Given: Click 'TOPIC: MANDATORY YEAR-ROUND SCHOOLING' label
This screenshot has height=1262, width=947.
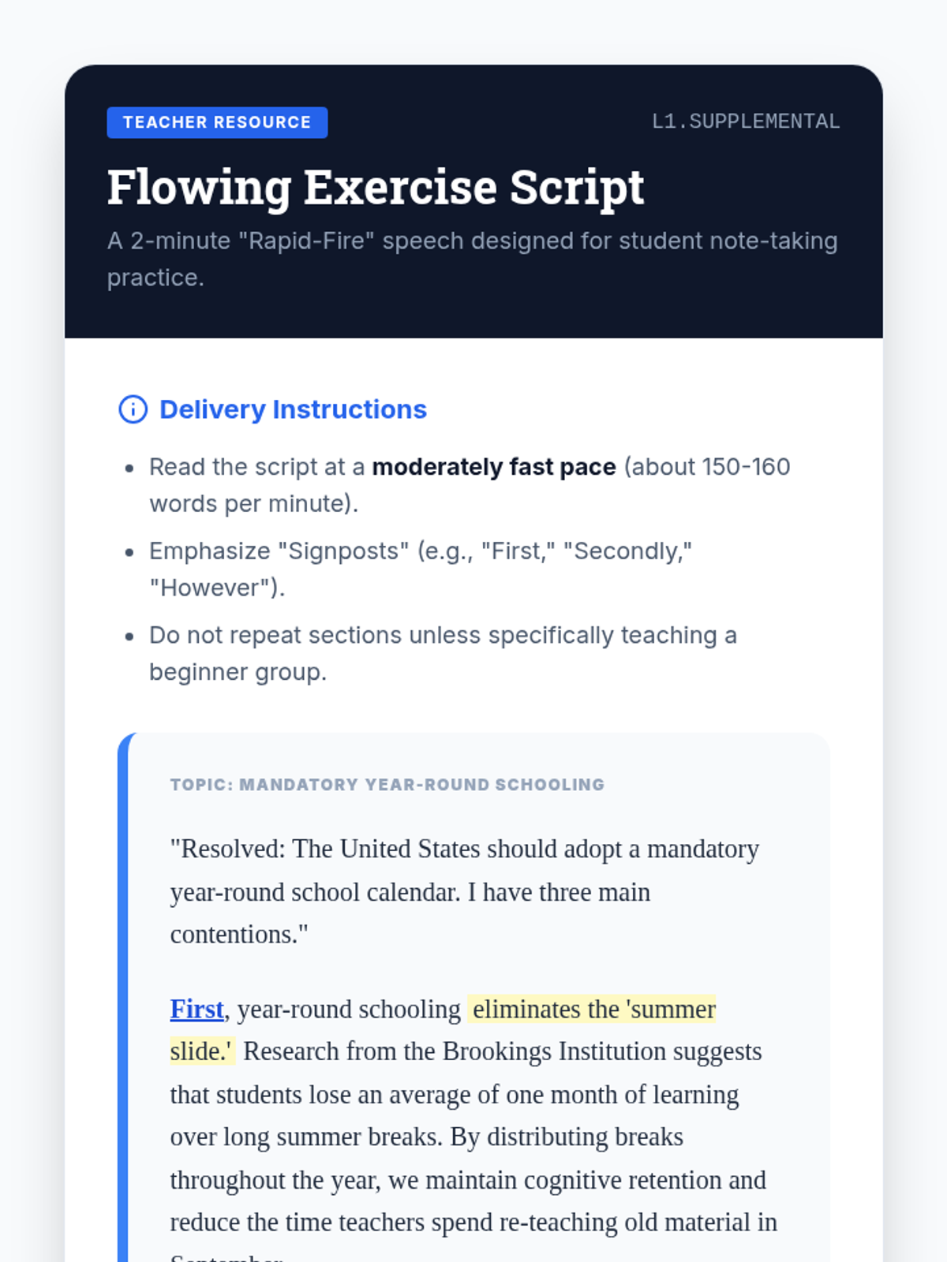Looking at the screenshot, I should point(387,785).
